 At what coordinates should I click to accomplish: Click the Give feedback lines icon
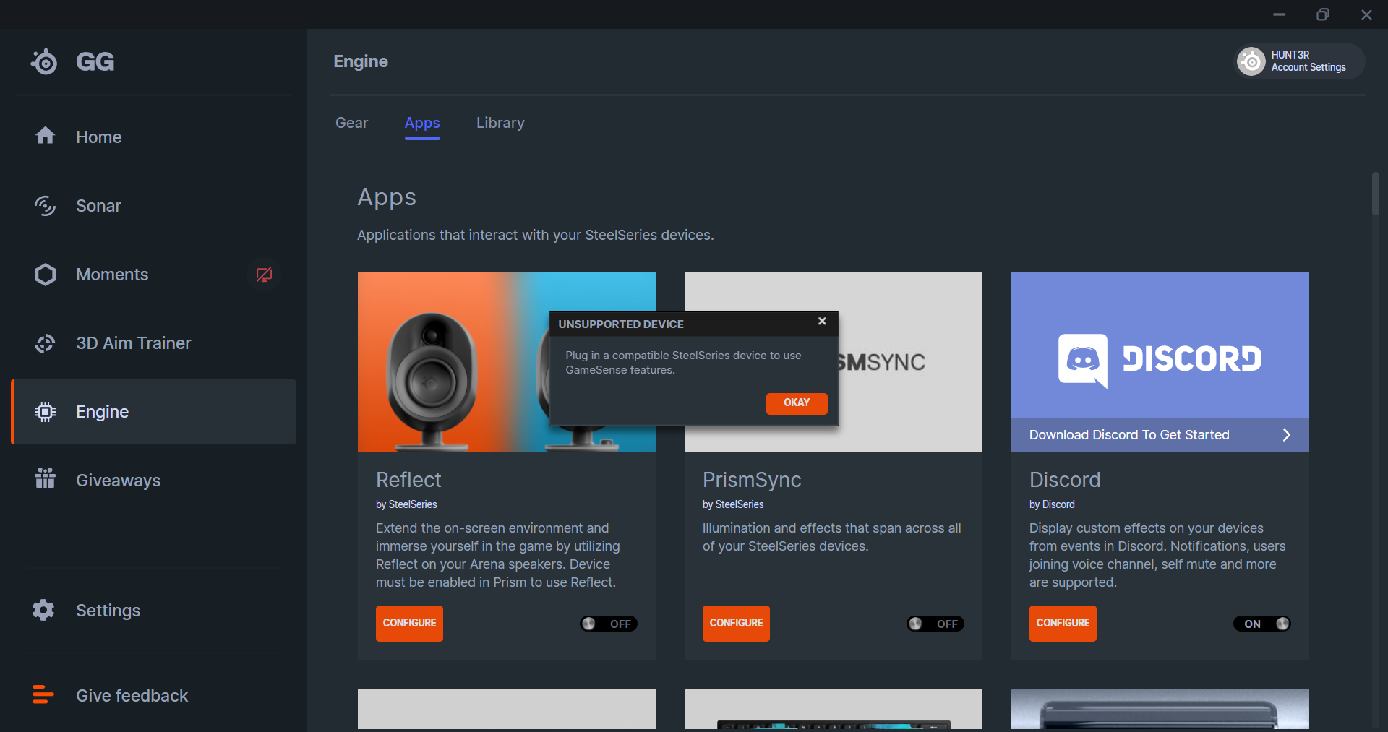click(x=43, y=694)
